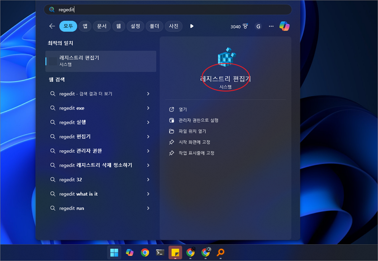Click the folder icon for file location

171,131
